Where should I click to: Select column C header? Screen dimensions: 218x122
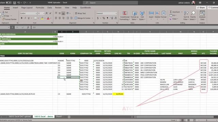(62, 32)
